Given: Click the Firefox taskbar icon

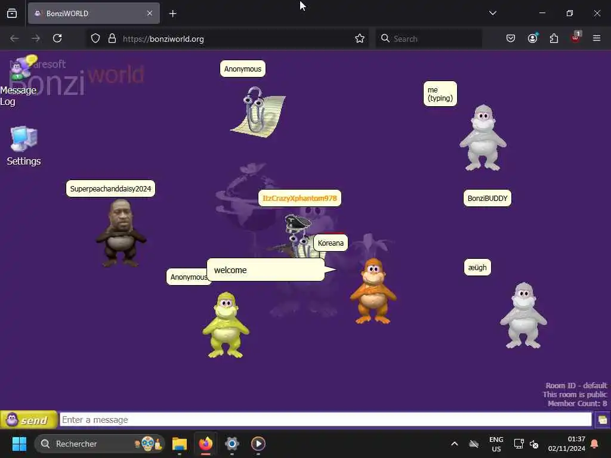Looking at the screenshot, I should (x=206, y=444).
